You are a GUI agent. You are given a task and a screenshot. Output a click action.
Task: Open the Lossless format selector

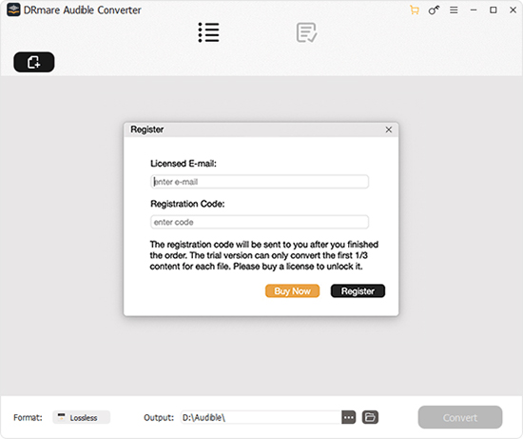pyautogui.click(x=82, y=418)
